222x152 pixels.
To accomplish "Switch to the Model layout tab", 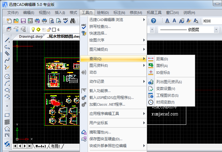I will click(41, 146).
